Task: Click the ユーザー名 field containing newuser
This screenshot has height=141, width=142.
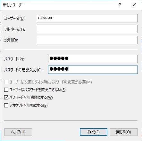Action: pyautogui.click(x=87, y=18)
